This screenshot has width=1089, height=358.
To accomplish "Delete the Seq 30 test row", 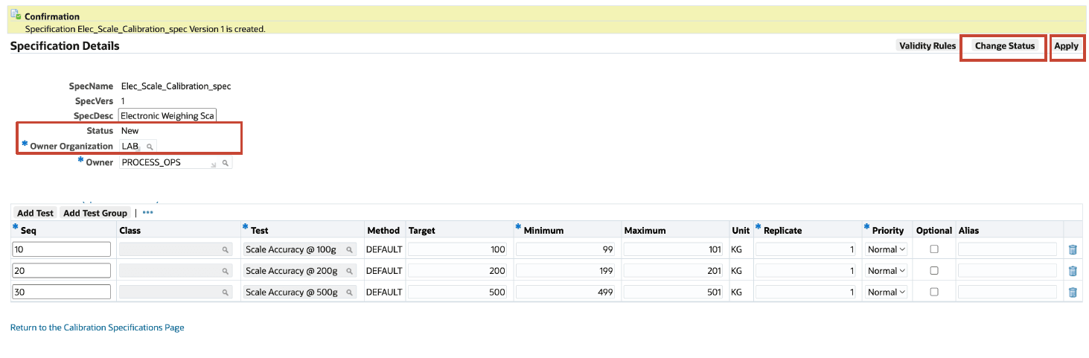I will coord(1073,293).
